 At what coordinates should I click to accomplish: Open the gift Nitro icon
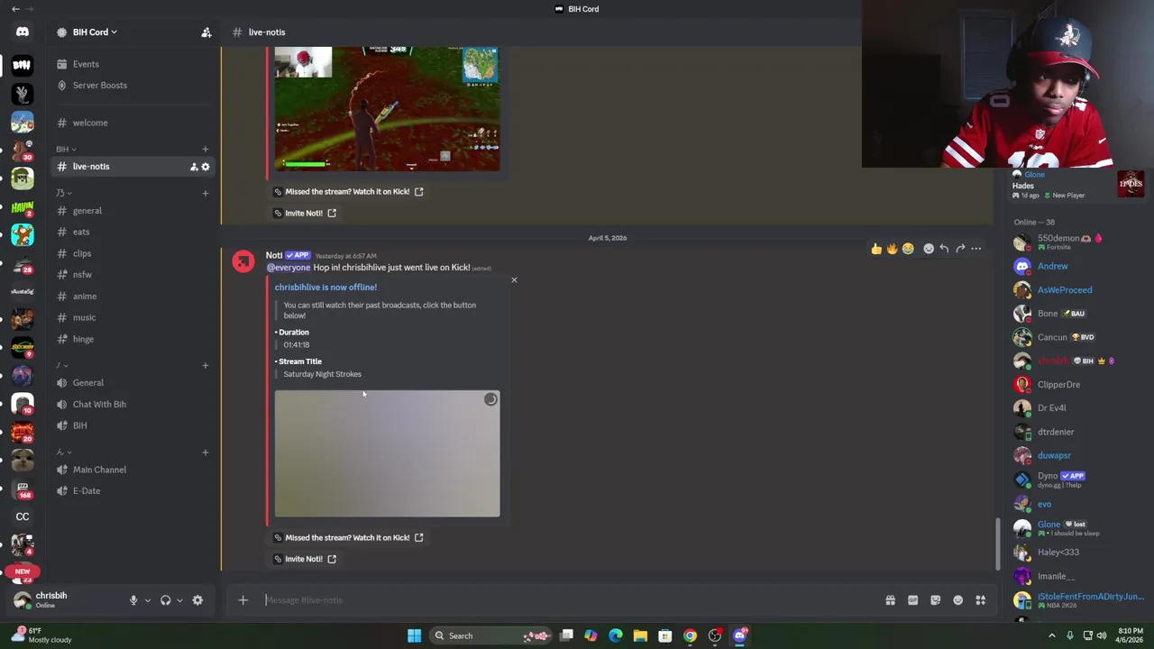click(890, 600)
